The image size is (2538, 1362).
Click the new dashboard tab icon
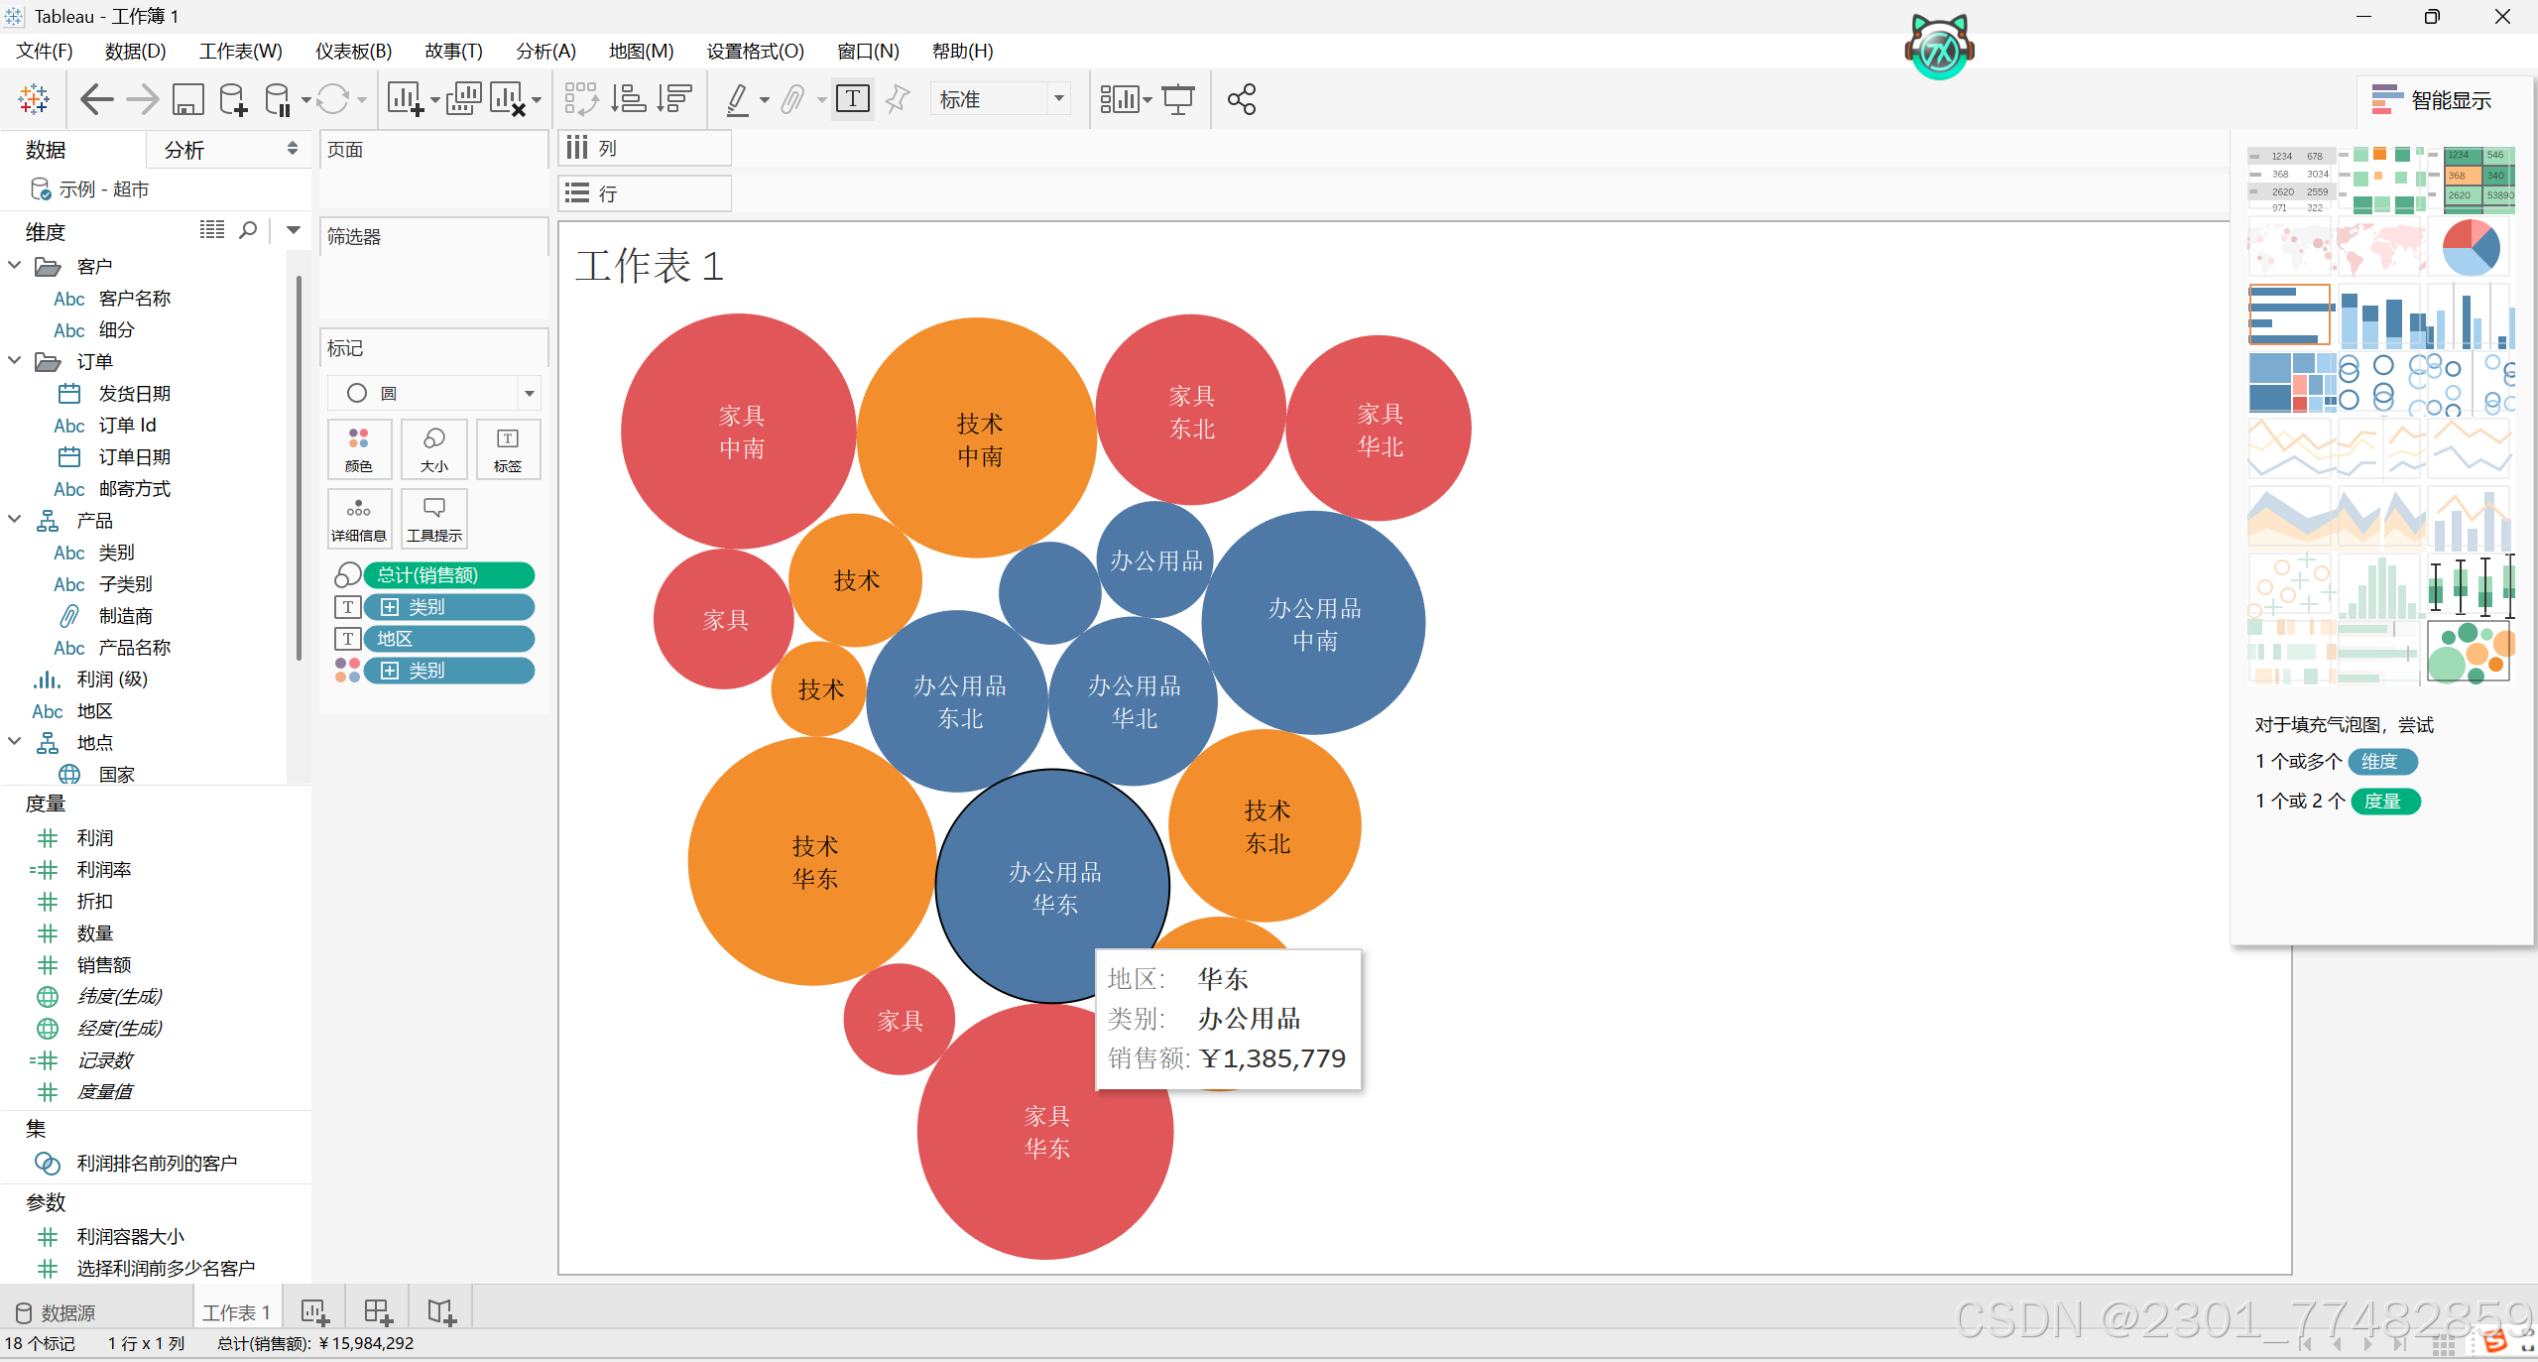[x=378, y=1312]
